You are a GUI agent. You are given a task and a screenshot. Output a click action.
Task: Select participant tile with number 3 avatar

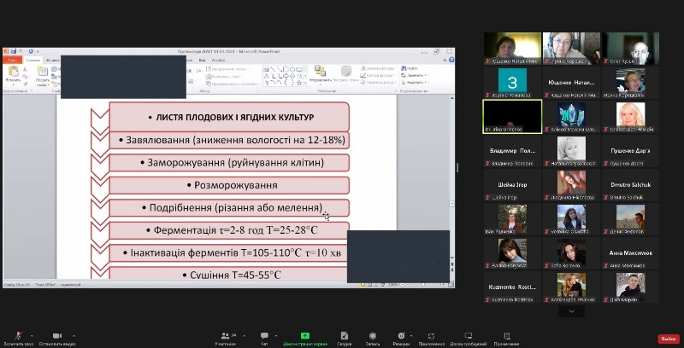click(512, 83)
